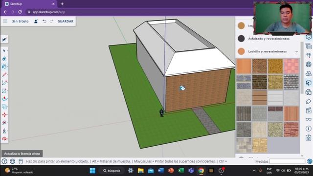Click the user account icon
The image size is (313, 176).
(x=36, y=21)
